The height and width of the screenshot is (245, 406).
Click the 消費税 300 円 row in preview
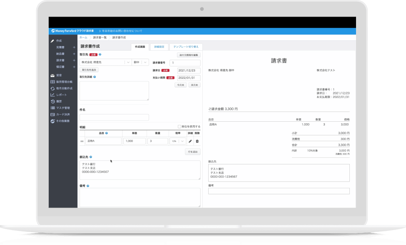point(321,139)
